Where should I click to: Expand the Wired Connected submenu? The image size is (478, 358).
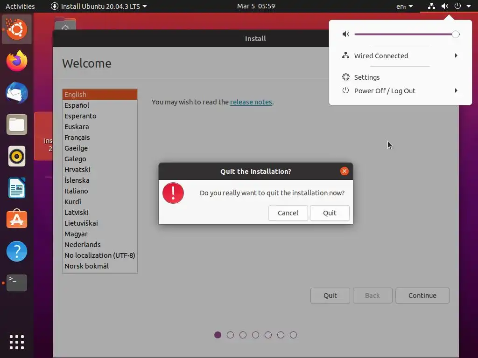coord(400,56)
